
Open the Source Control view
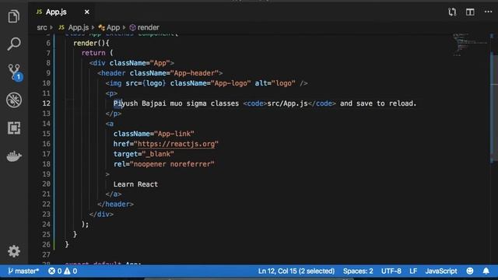pyautogui.click(x=14, y=72)
